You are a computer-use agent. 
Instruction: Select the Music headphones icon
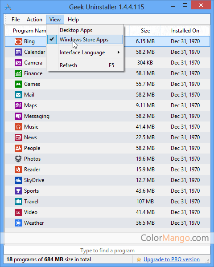coord(18,127)
